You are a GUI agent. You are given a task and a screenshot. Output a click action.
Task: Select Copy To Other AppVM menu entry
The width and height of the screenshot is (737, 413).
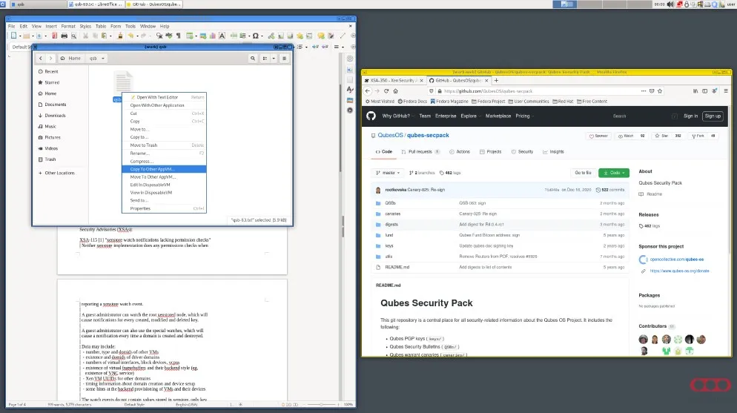click(x=153, y=169)
